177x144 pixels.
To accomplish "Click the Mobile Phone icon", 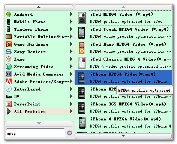I will [9, 22].
